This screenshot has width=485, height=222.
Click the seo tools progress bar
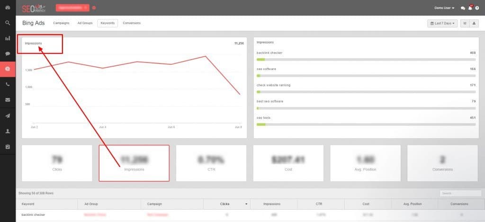(366, 124)
